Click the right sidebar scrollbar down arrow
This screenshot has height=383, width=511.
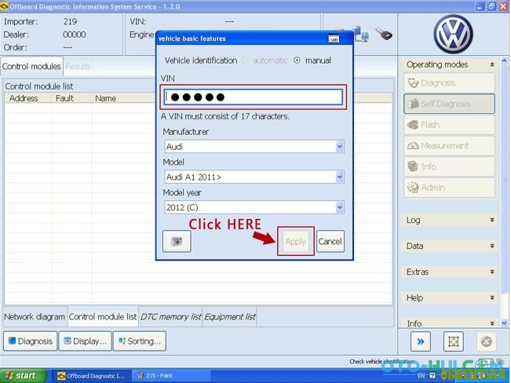pyautogui.click(x=504, y=323)
